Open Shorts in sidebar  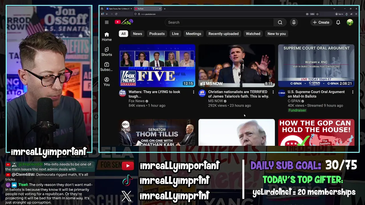pos(107,52)
